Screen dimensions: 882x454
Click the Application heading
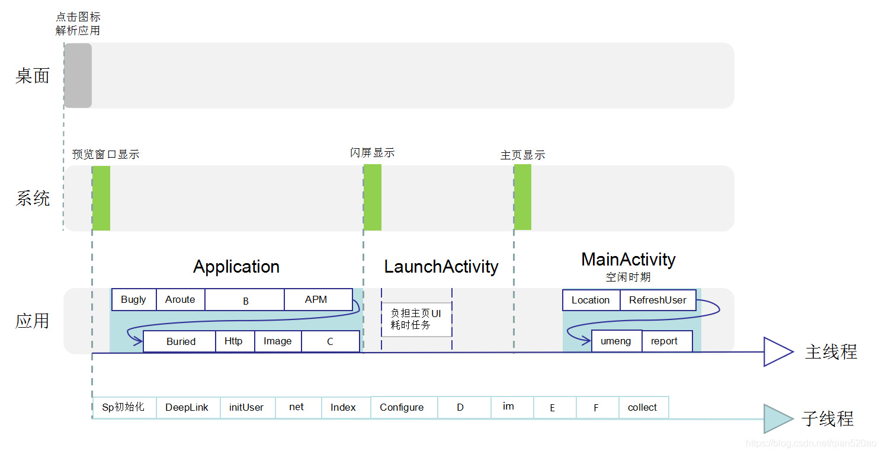click(x=236, y=267)
